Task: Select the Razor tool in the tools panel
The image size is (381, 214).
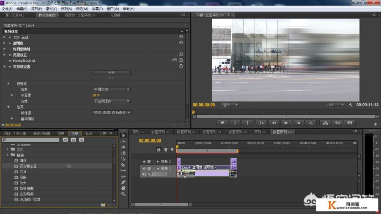Action: [x=123, y=165]
